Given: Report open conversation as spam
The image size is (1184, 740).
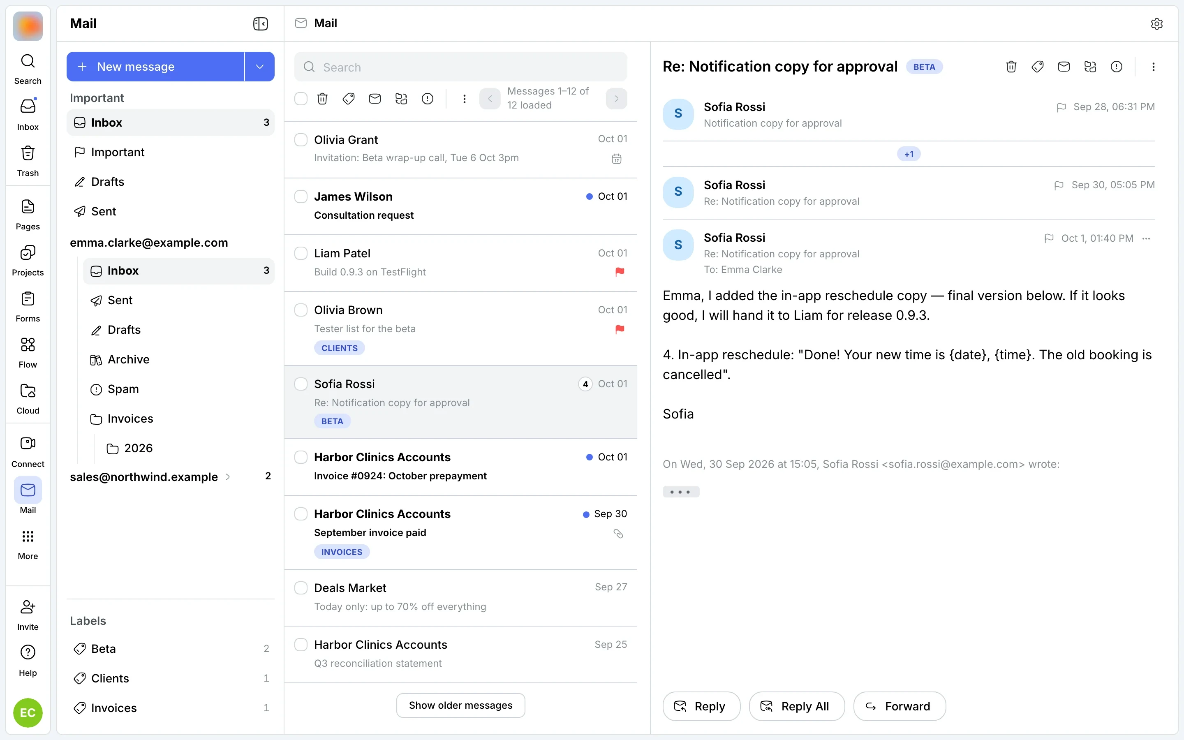Looking at the screenshot, I should click(x=1117, y=67).
